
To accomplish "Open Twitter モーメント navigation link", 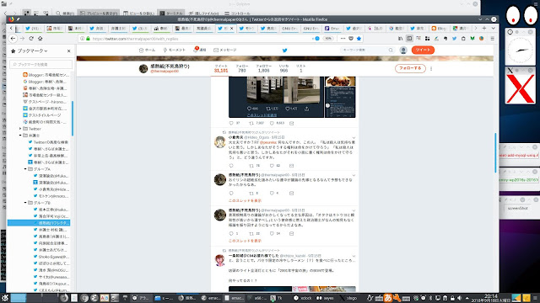I will [174, 50].
